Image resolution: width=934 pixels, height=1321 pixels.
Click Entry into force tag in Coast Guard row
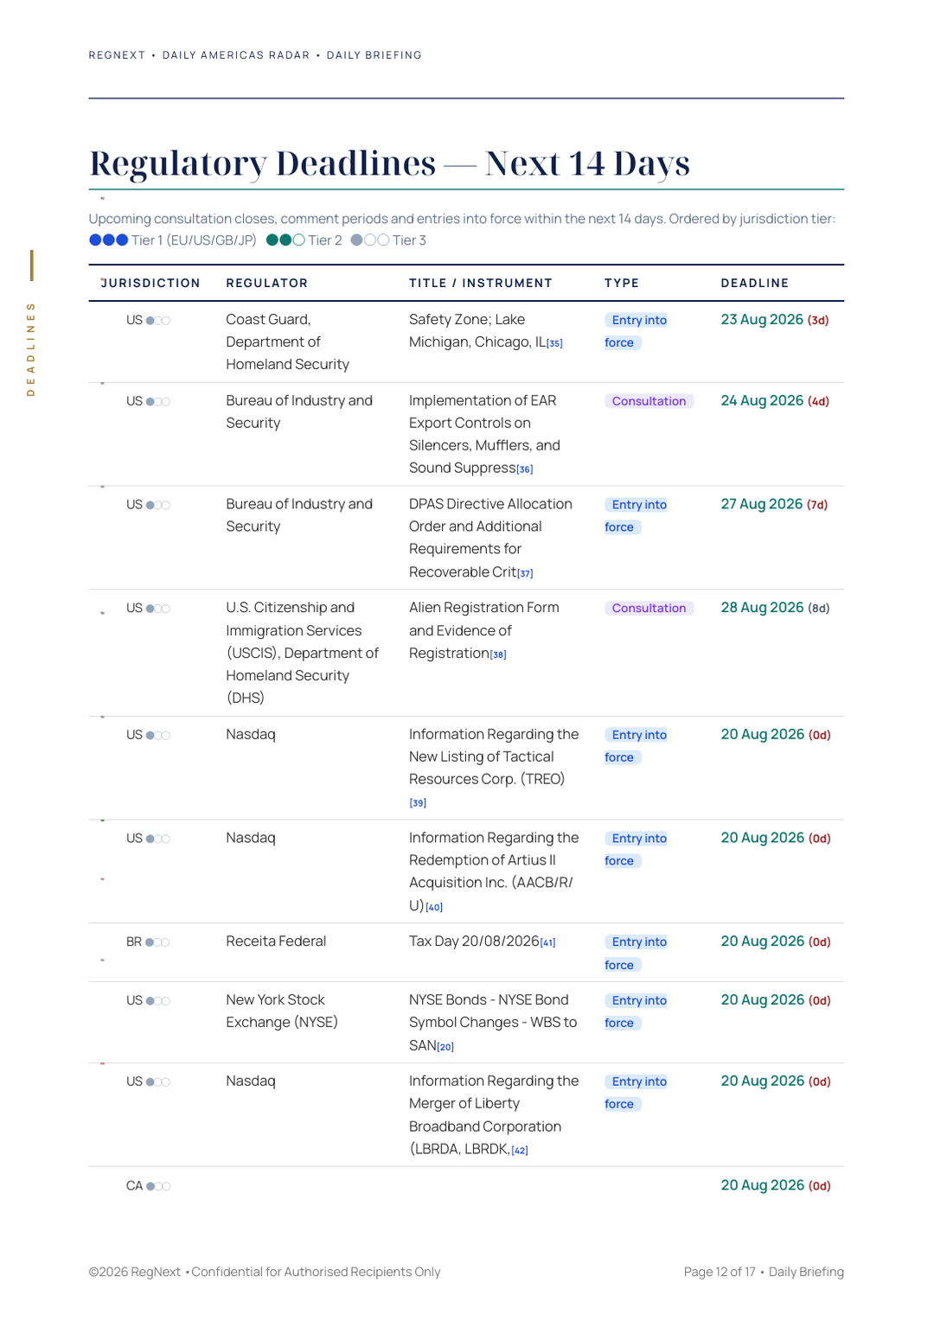pyautogui.click(x=637, y=331)
